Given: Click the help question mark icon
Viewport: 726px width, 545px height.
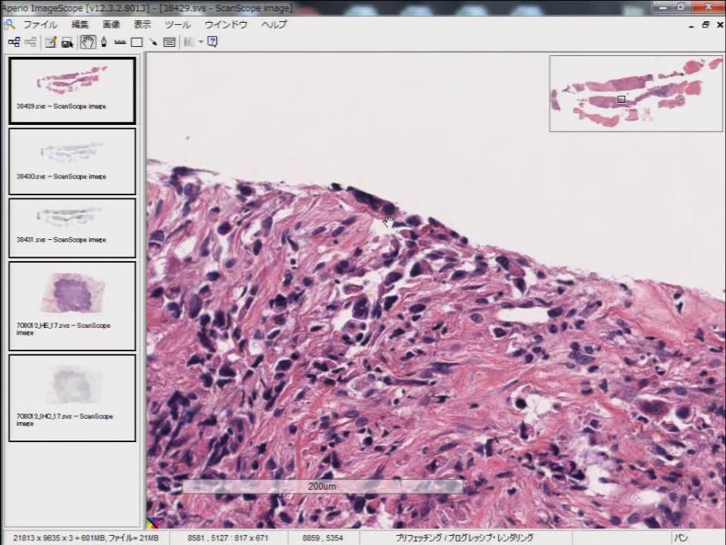Looking at the screenshot, I should pyautogui.click(x=213, y=42).
